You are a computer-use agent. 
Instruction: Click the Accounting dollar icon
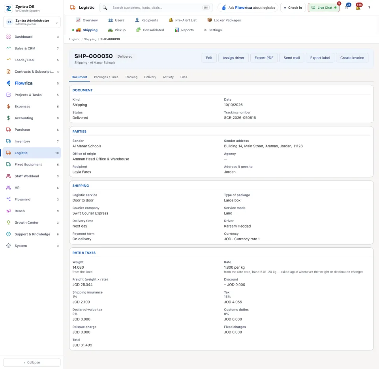point(8,118)
